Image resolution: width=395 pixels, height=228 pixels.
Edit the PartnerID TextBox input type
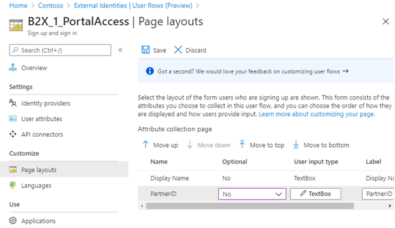315,194
